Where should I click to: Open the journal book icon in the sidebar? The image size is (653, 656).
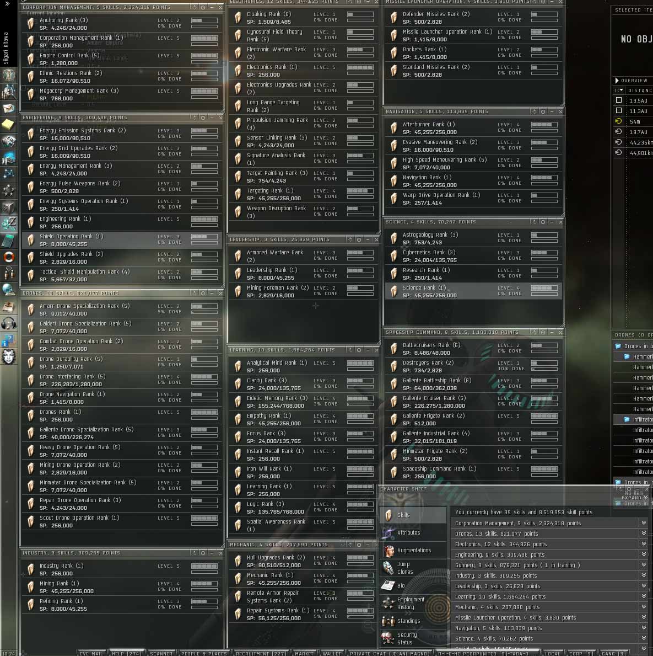coord(9,307)
